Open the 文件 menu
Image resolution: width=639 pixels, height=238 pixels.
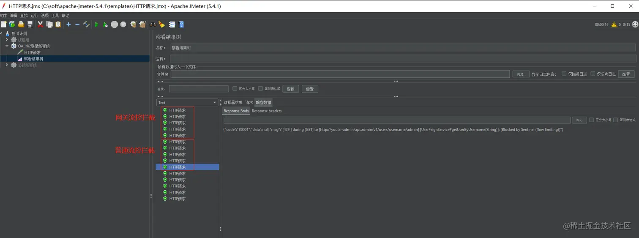[x=3, y=16]
